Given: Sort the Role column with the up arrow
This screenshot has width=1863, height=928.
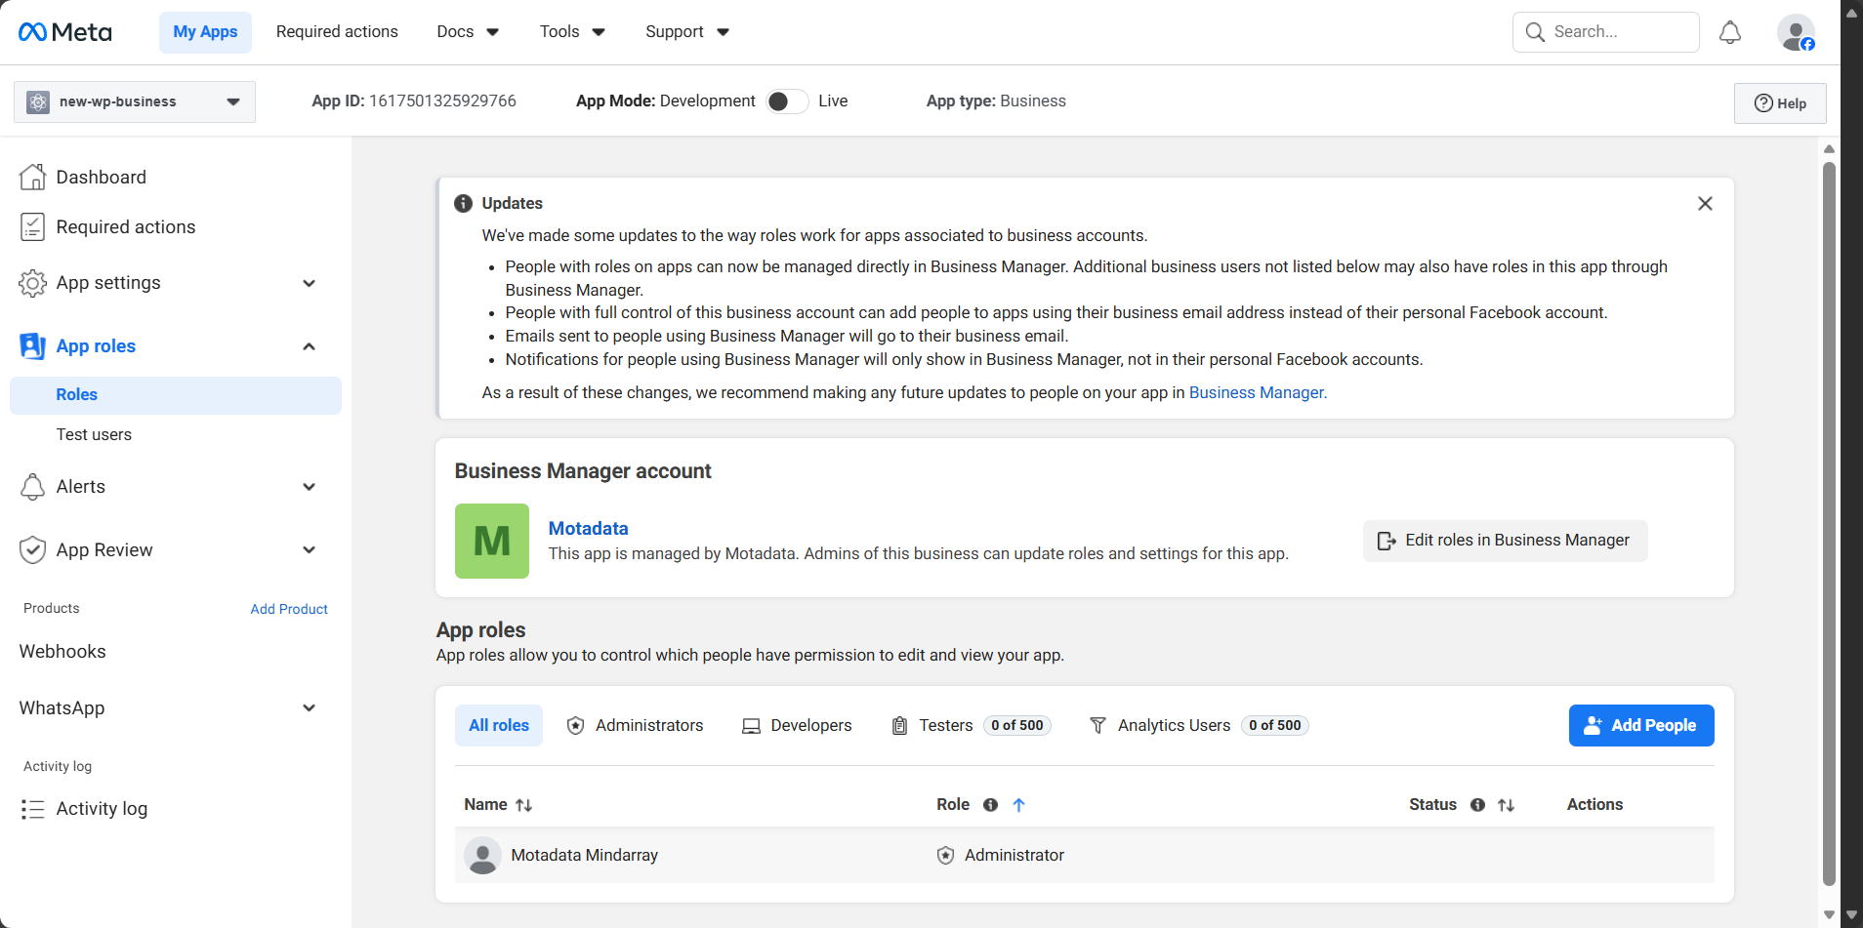Looking at the screenshot, I should click(1018, 805).
